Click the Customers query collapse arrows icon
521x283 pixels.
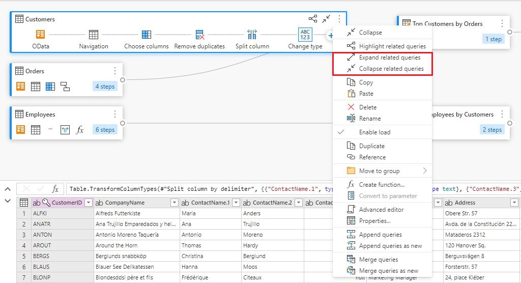(326, 19)
